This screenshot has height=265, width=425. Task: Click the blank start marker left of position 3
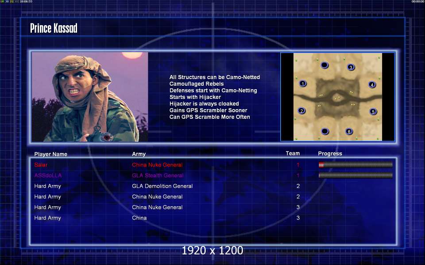325,65
